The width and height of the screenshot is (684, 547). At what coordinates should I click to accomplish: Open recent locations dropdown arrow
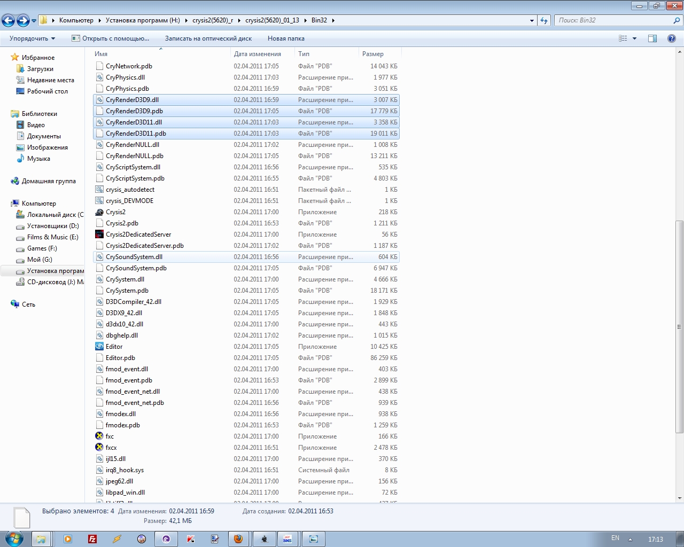[34, 21]
